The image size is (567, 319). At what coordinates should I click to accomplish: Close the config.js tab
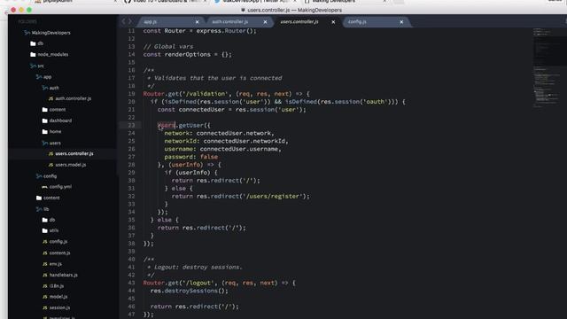pyautogui.click(x=401, y=22)
